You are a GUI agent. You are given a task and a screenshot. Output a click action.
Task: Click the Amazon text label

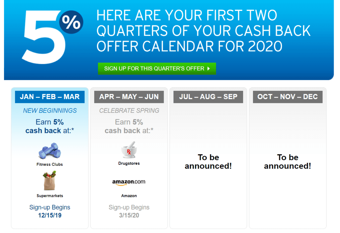129,196
